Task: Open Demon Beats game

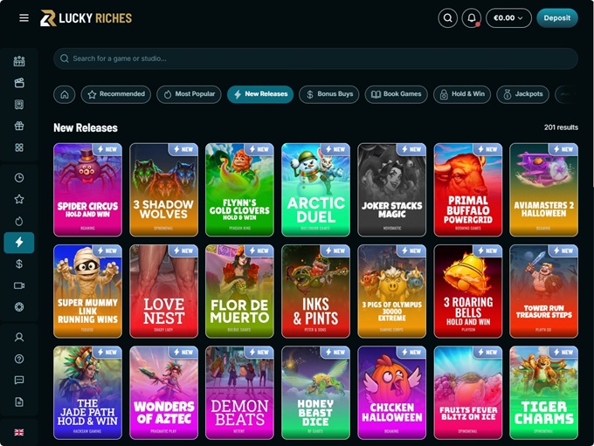Action: tap(239, 393)
